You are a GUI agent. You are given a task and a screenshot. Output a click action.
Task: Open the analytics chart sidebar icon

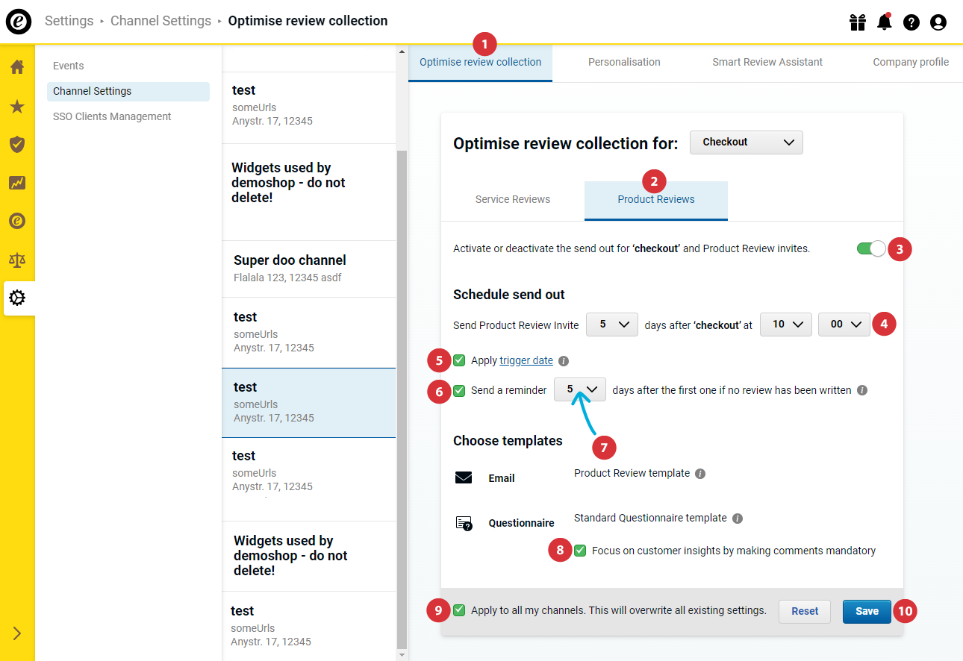point(17,183)
